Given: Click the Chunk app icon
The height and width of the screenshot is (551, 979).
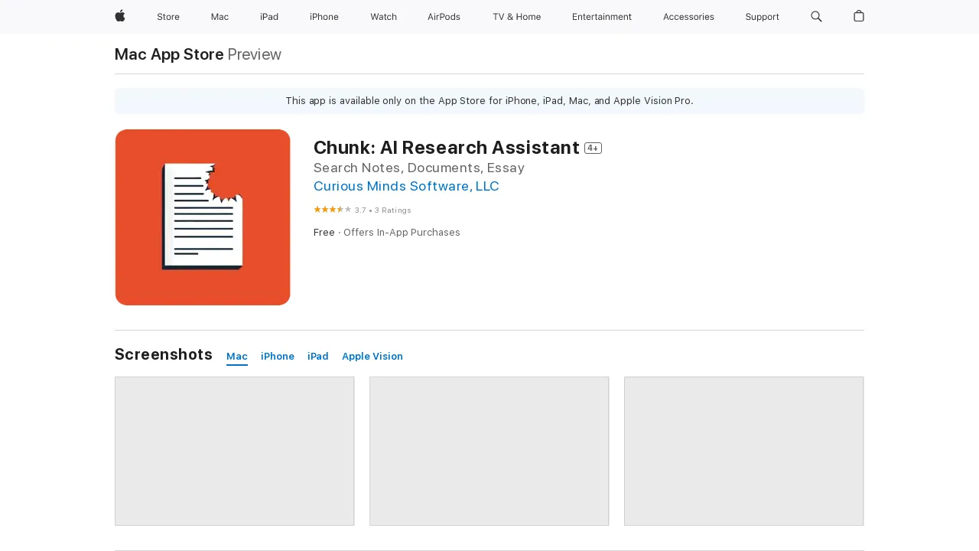Looking at the screenshot, I should [203, 217].
